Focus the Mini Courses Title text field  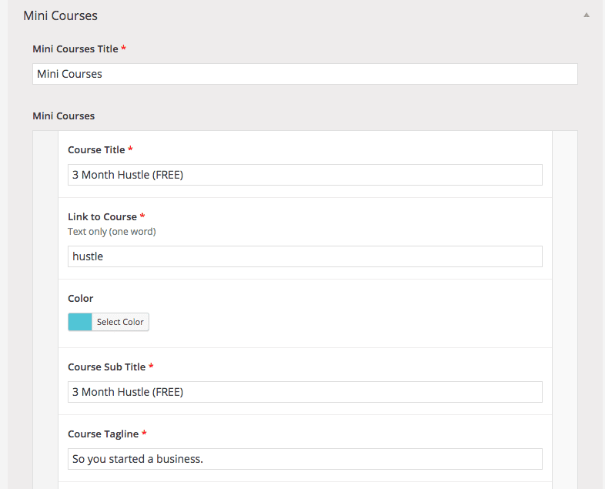tap(305, 74)
